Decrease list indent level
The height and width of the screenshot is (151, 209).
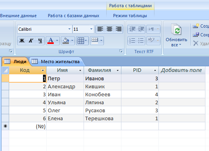(x=132, y=29)
